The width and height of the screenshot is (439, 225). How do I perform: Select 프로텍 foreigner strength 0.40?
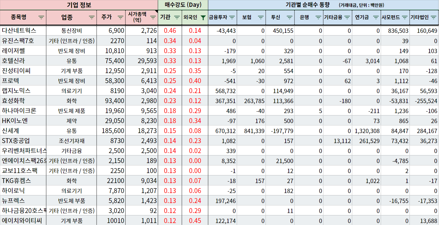point(195,81)
